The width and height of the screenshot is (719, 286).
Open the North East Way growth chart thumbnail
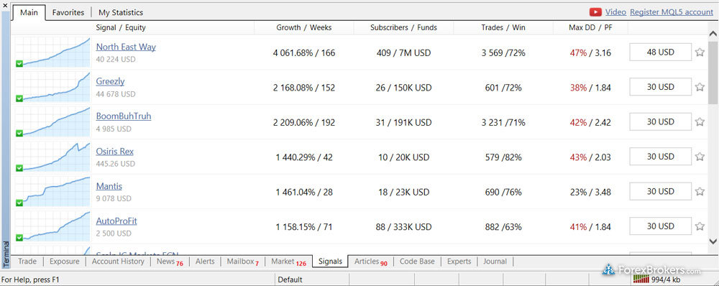pyautogui.click(x=52, y=52)
